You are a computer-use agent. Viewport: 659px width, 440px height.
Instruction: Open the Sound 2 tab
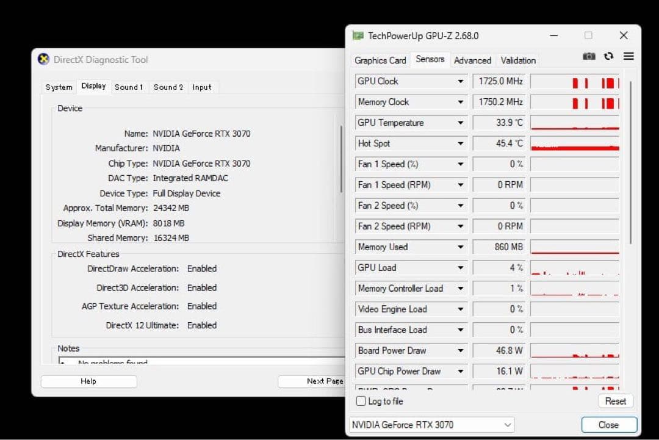pyautogui.click(x=168, y=87)
